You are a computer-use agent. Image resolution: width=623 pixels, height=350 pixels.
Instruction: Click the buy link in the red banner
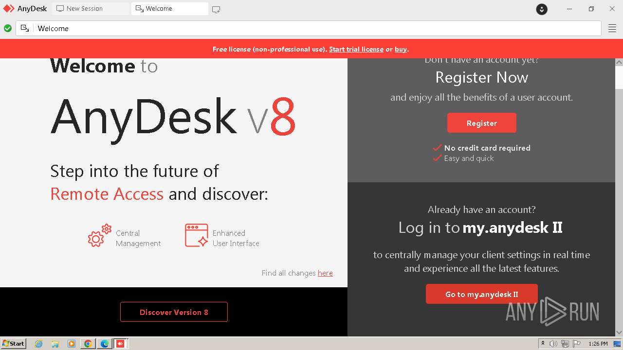click(401, 49)
